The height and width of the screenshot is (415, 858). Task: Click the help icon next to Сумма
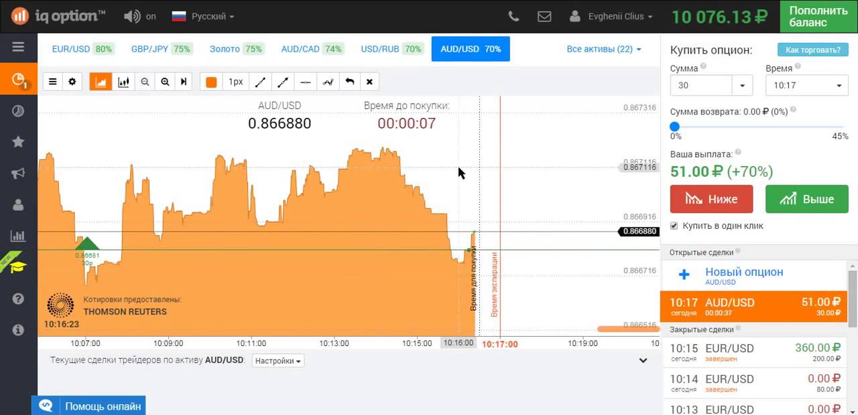pos(703,68)
